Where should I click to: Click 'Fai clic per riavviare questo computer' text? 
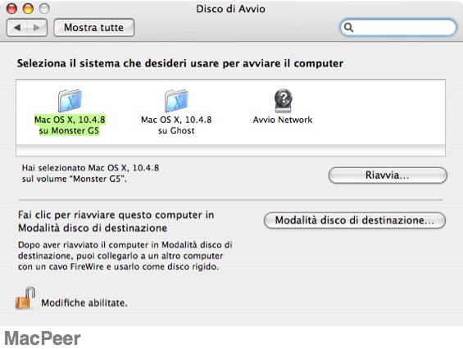click(116, 215)
